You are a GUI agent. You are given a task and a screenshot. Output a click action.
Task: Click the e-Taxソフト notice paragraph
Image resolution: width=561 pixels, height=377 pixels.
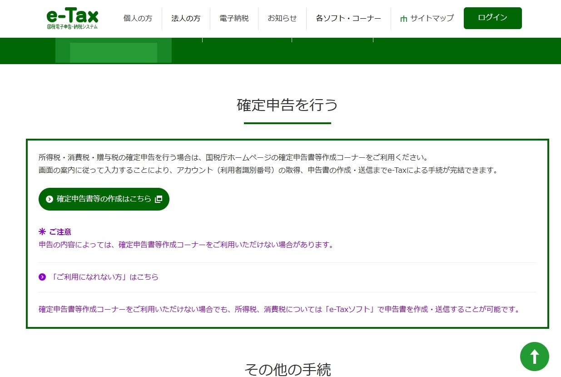pos(279,310)
